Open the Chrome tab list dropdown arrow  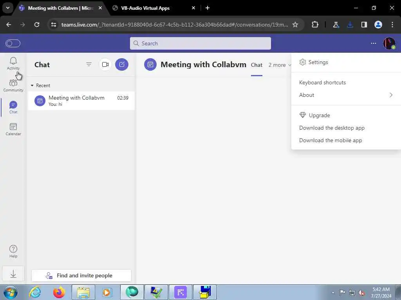click(8, 8)
